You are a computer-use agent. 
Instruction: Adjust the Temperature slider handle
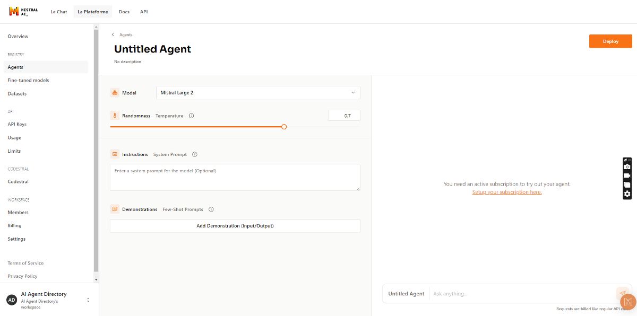point(284,127)
